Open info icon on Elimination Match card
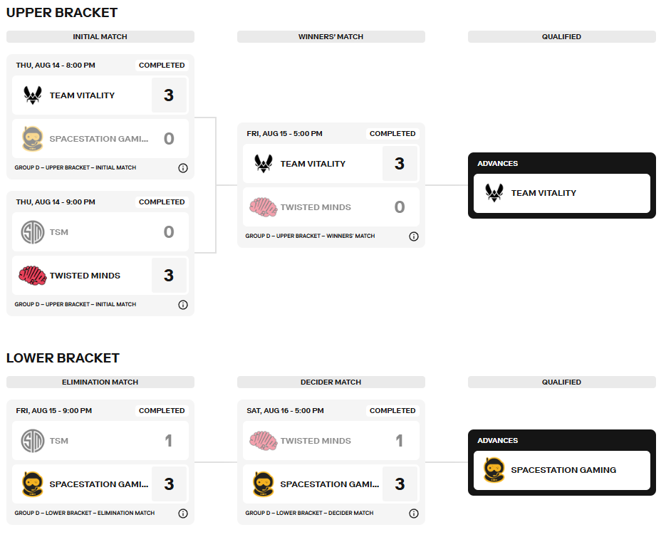The width and height of the screenshot is (671, 537). click(183, 513)
